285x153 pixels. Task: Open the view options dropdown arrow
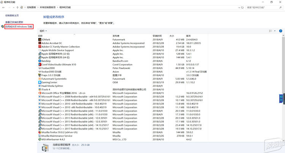[x=275, y=31]
